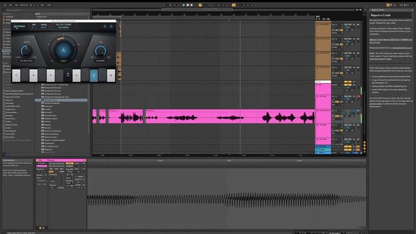Open input type dropdown on second orange track
Viewport: 416px width, 234px height.
click(x=337, y=39)
